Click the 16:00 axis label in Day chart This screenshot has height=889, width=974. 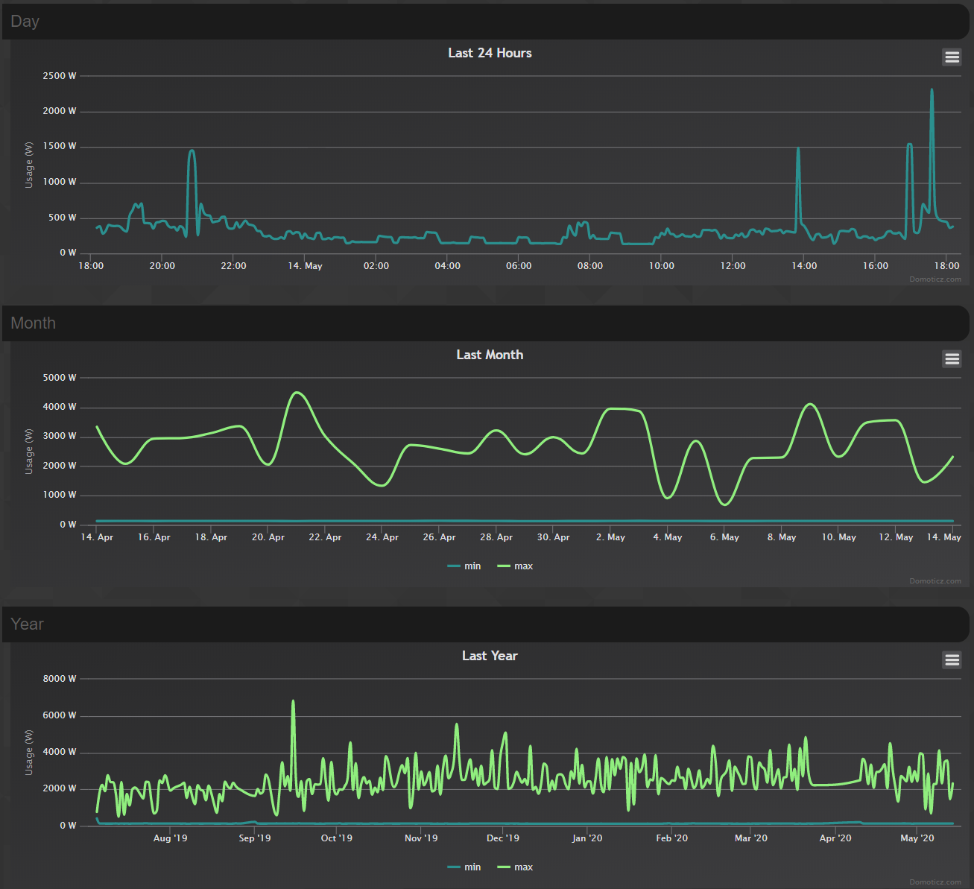(x=876, y=266)
